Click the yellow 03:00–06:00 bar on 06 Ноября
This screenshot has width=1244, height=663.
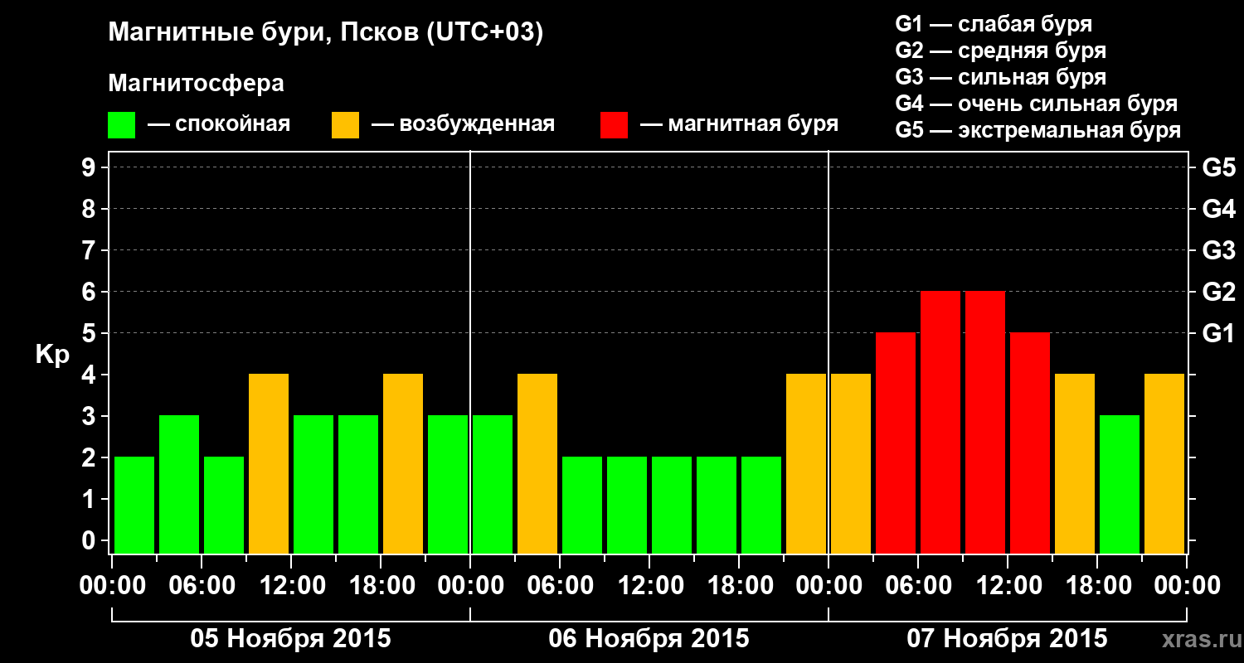click(537, 464)
